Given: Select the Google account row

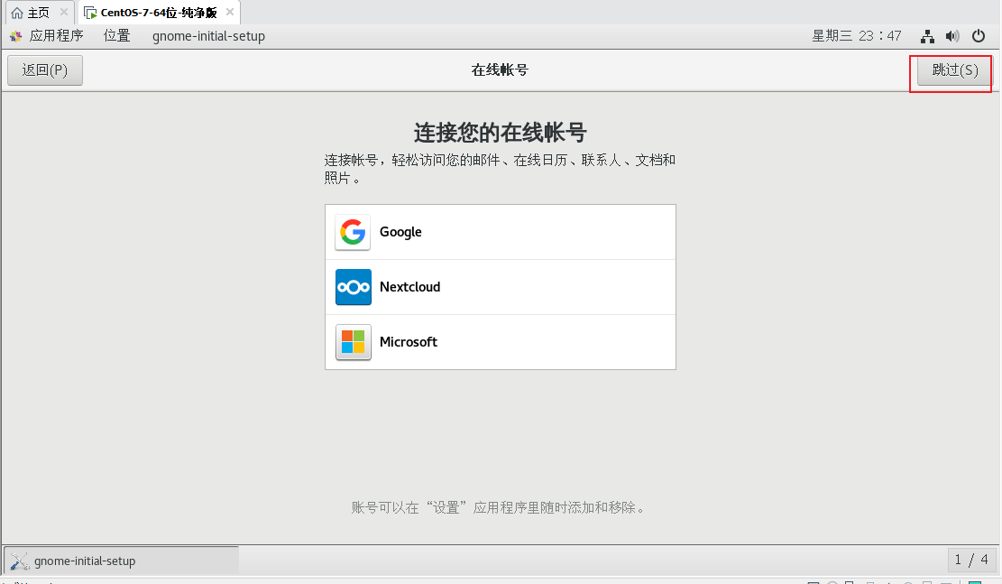Looking at the screenshot, I should tap(501, 232).
